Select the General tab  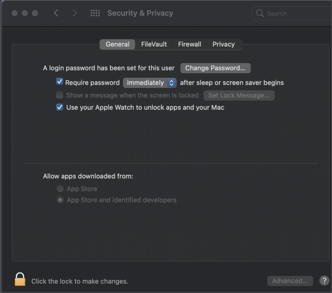[117, 44]
